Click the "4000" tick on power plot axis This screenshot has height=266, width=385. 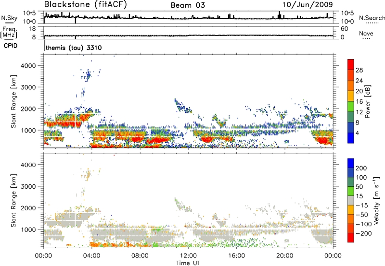coord(28,66)
